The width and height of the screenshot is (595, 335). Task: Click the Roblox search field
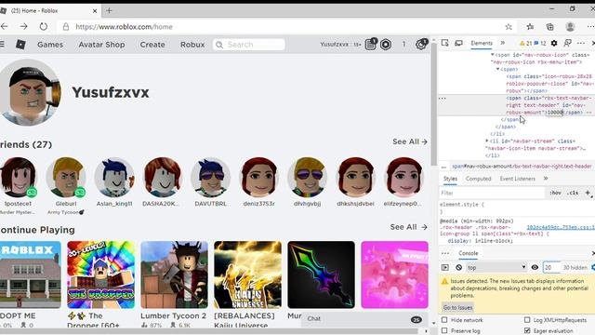coord(249,45)
